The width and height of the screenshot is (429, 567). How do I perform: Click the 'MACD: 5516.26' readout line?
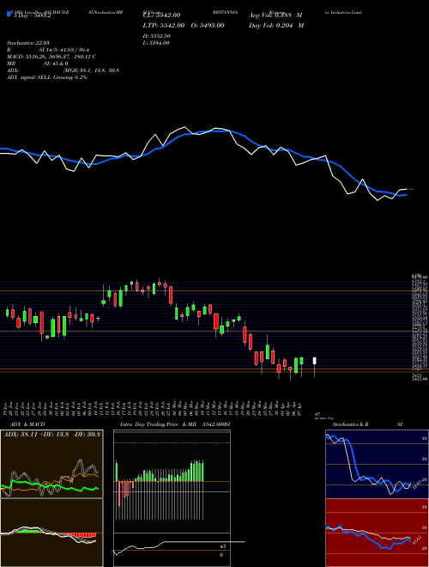51,57
